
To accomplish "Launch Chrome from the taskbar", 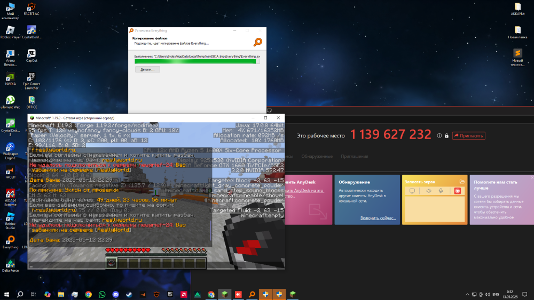I will coord(88,294).
